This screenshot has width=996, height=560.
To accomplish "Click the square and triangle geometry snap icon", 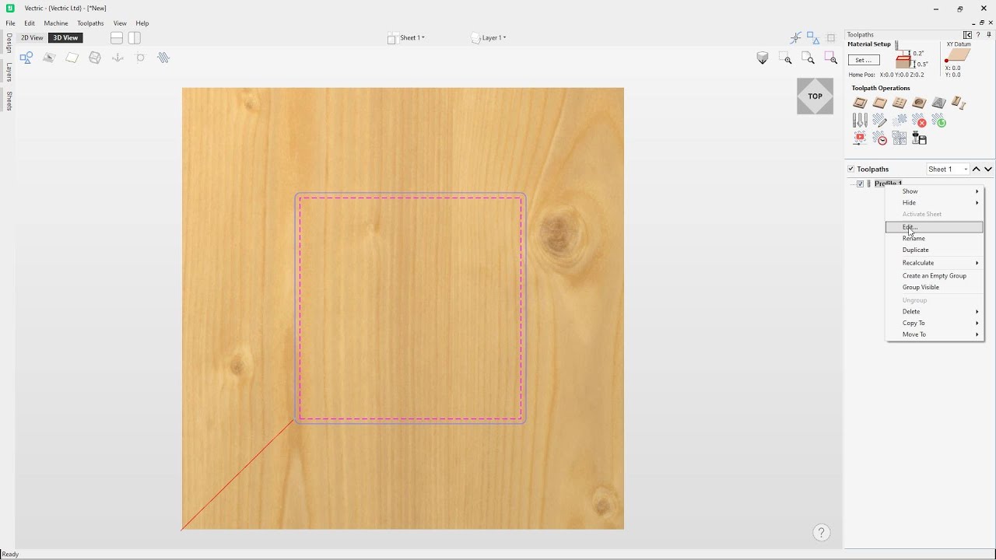I will click(x=813, y=37).
